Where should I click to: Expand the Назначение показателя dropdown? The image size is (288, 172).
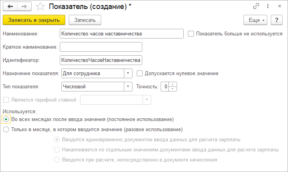128,74
